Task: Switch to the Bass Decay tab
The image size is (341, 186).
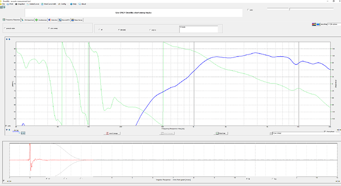Action: pyautogui.click(x=77, y=20)
